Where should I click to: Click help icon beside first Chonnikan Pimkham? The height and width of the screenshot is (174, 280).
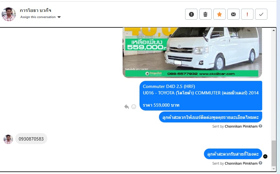(260, 126)
